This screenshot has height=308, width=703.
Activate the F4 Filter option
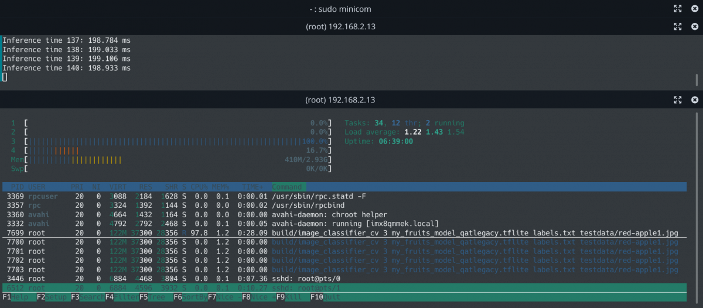coord(118,297)
